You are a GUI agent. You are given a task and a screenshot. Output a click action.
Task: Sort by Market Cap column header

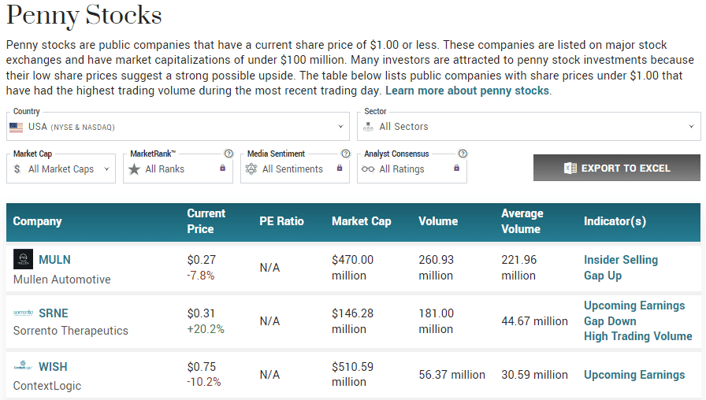point(361,221)
